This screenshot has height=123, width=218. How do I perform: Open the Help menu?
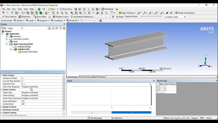click(x=32, y=9)
